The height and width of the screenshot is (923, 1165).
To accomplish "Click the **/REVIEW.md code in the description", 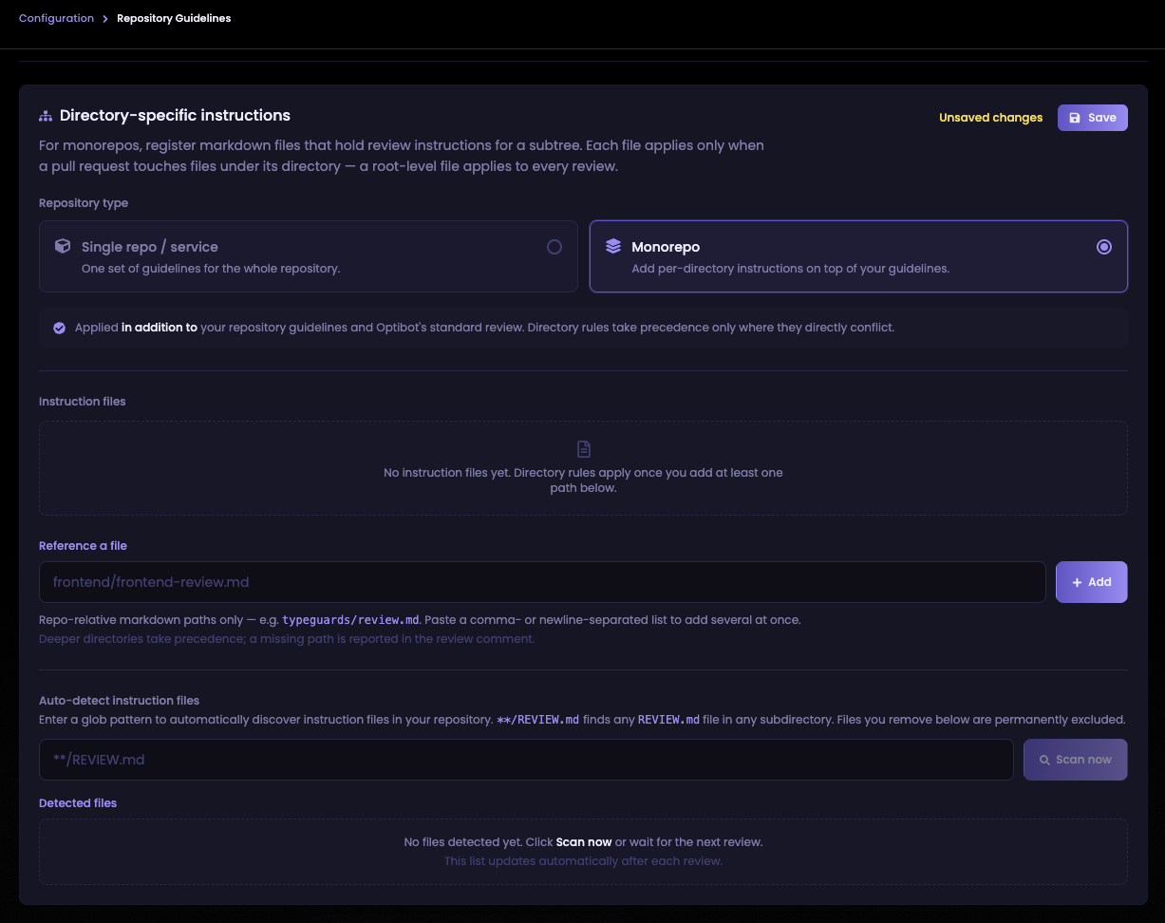I will (x=538, y=720).
